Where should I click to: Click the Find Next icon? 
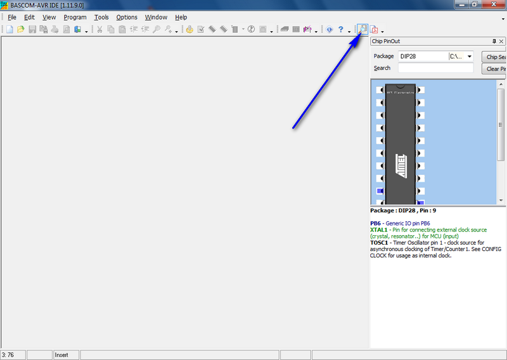[x=168, y=29]
